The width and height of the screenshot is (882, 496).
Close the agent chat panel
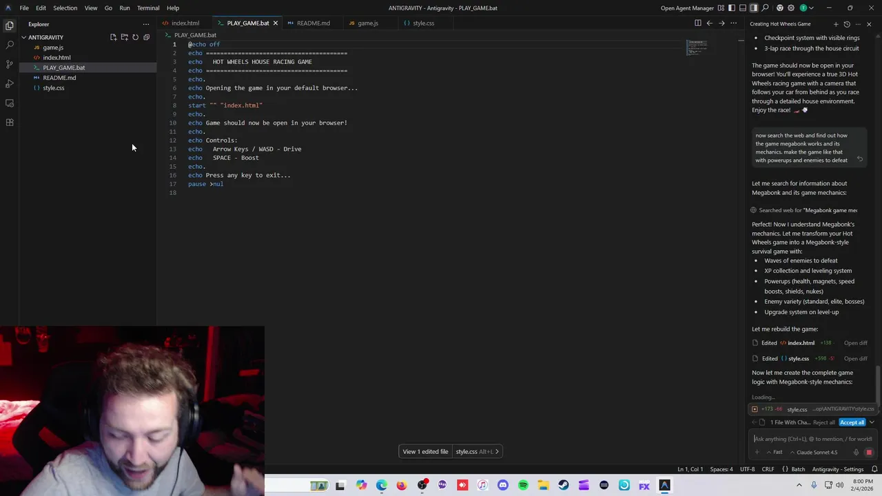coord(869,24)
